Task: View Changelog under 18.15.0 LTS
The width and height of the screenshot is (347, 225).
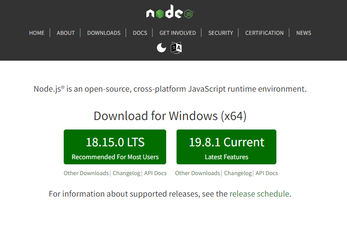Action: point(127,173)
